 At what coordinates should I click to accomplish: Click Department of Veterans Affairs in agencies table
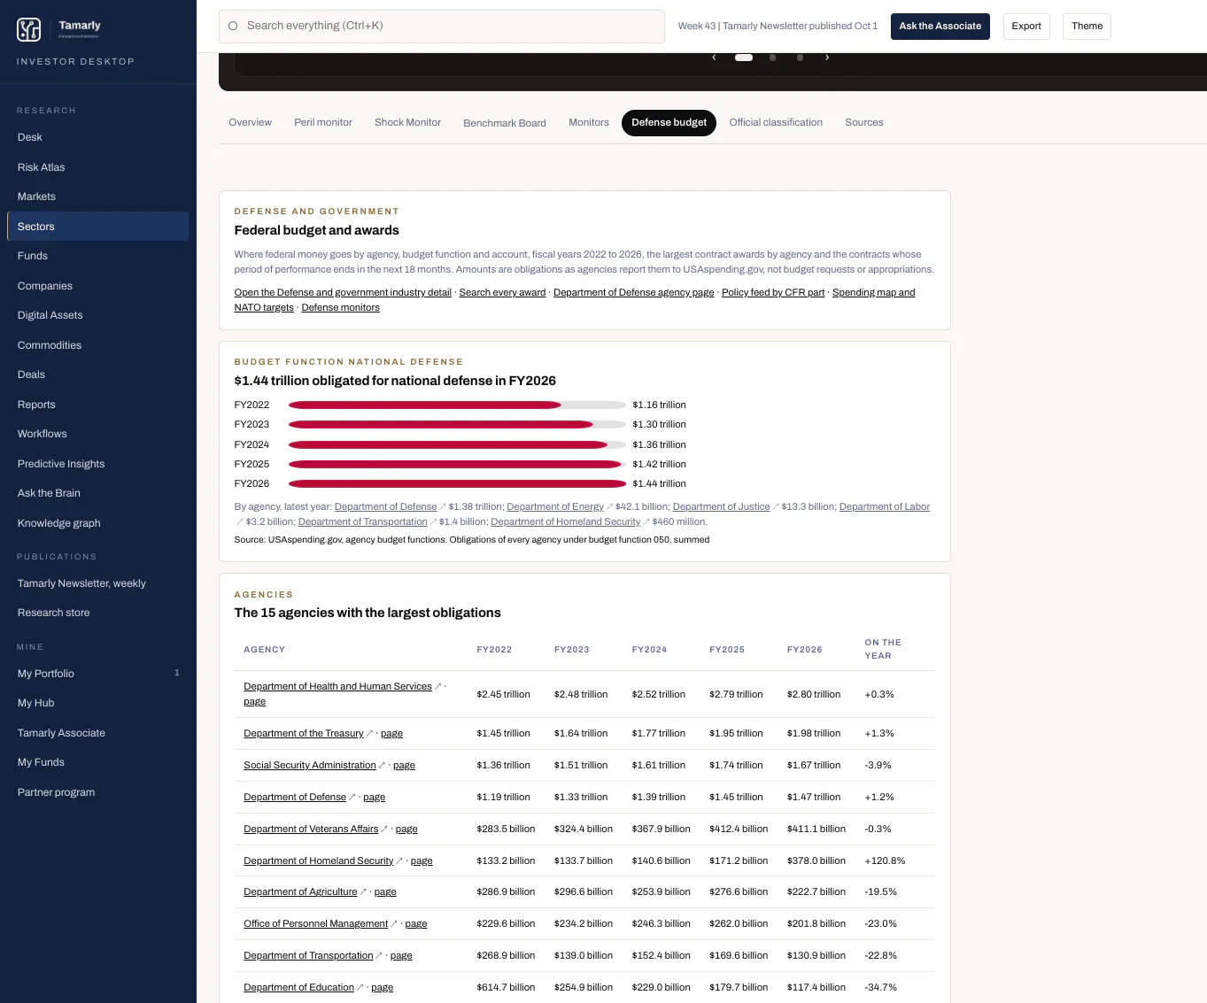coord(311,829)
